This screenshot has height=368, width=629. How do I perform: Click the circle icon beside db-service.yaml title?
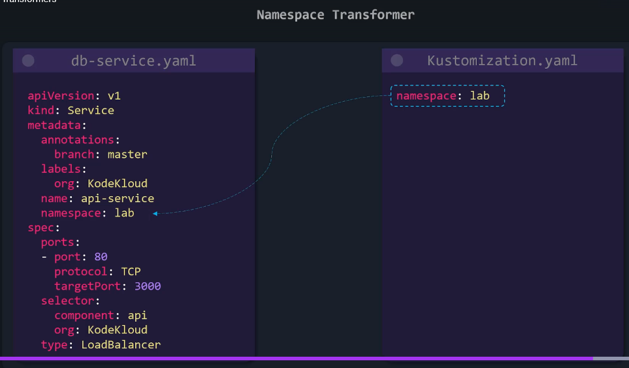28,61
